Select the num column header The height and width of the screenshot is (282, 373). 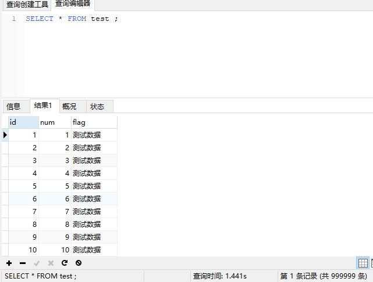[x=55, y=122]
